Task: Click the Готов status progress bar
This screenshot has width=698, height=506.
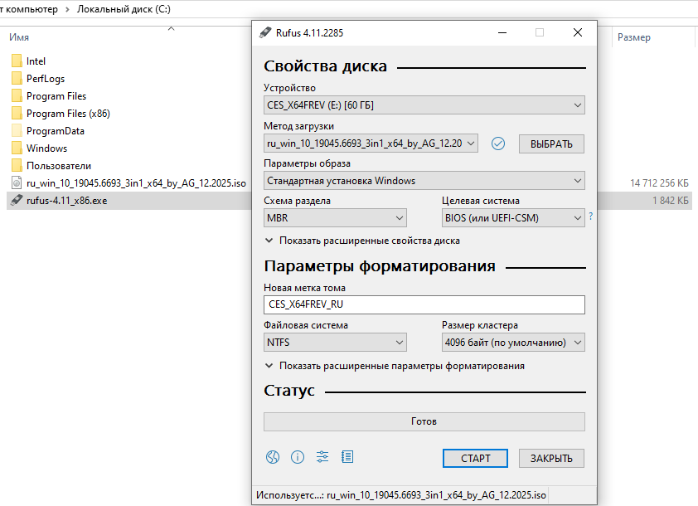Action: [424, 421]
